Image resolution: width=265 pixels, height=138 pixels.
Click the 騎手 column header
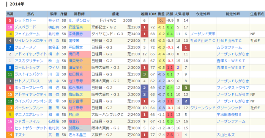pos(54,14)
